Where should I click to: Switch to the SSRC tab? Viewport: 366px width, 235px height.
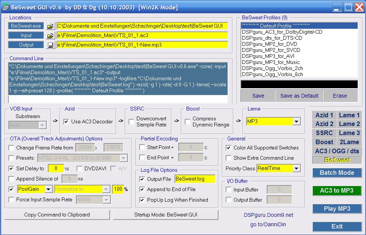click(x=324, y=133)
